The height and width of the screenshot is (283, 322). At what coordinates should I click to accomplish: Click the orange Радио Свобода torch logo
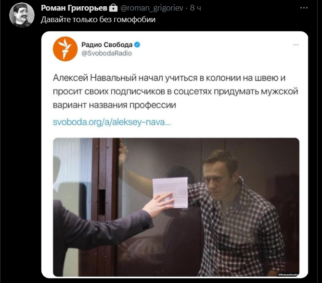(65, 49)
